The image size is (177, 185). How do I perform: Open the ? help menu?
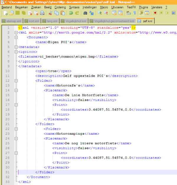(x=166, y=7)
